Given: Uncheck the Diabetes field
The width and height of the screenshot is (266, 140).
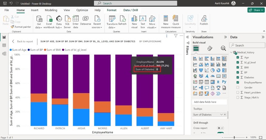Looking at the screenshot, I should (238, 77).
